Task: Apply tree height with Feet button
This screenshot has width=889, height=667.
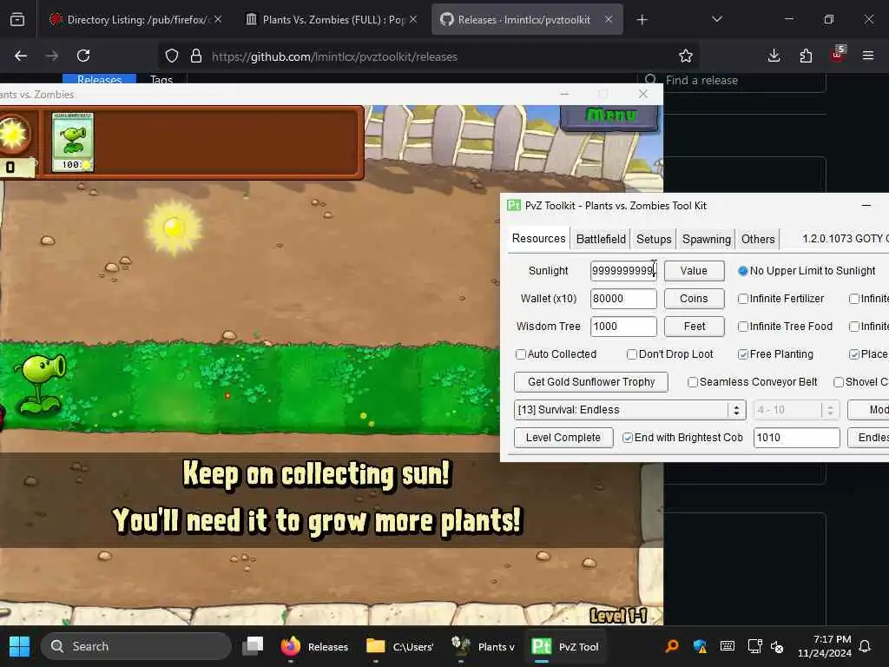Action: click(694, 327)
